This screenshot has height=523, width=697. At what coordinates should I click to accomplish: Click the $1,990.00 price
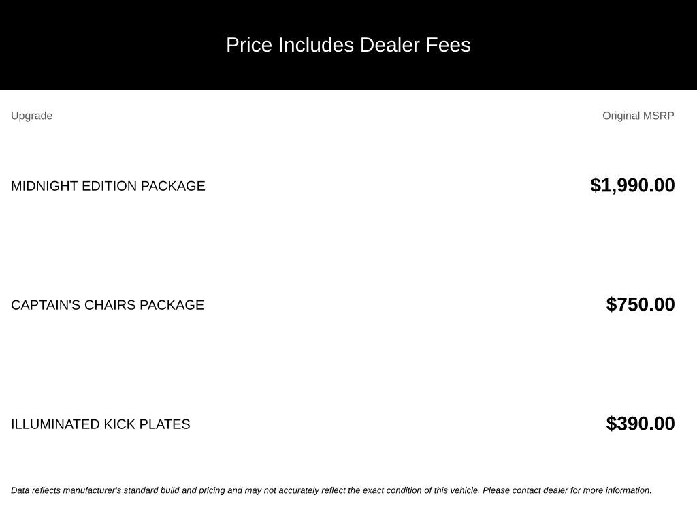[x=632, y=185]
